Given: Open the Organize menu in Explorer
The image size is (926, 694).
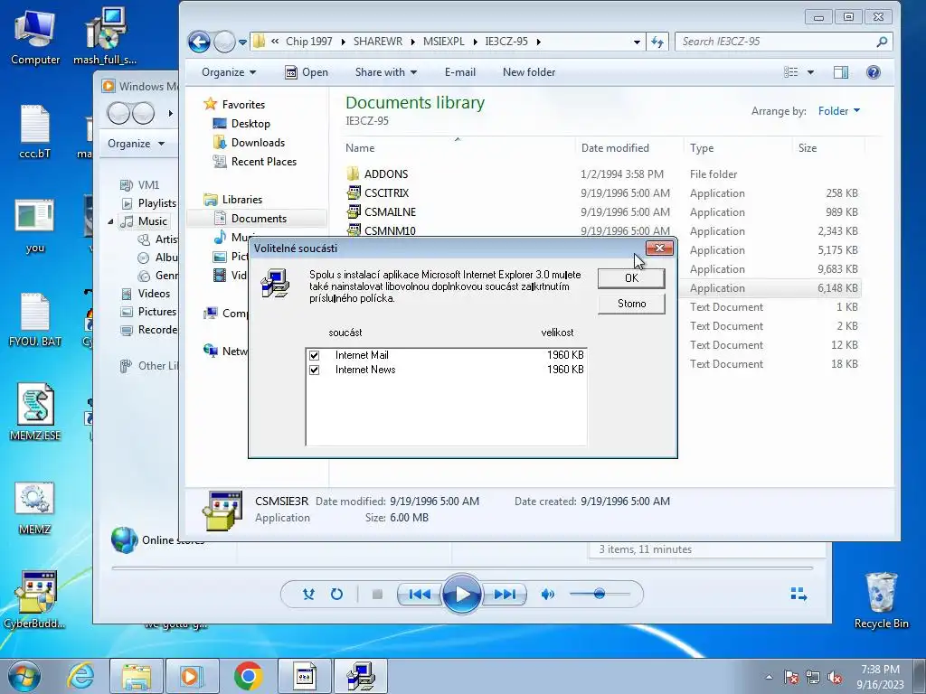Looking at the screenshot, I should [x=229, y=72].
